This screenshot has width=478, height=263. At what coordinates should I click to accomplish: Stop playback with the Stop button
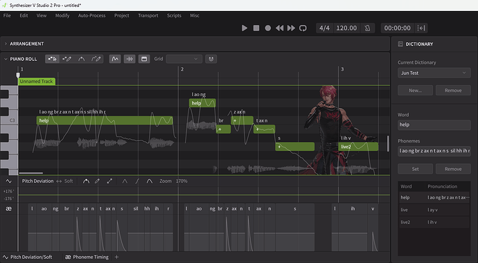pos(256,28)
